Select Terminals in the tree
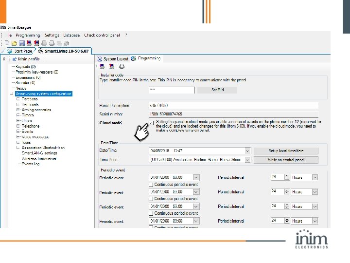 [x=30, y=104]
